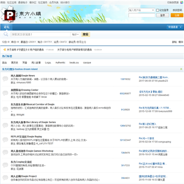Select the new posts link beside 精华
The image size is (184, 184).
pyautogui.click(x=174, y=42)
